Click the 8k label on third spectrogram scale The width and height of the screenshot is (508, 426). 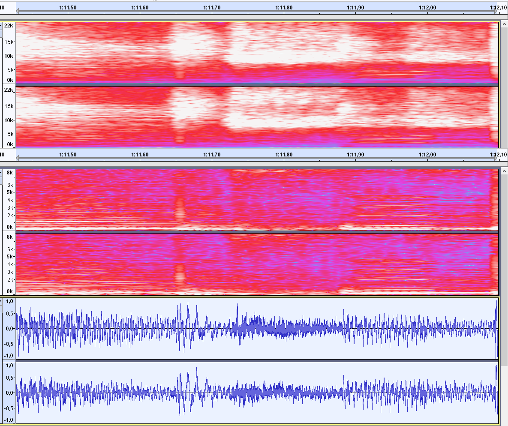click(x=9, y=173)
